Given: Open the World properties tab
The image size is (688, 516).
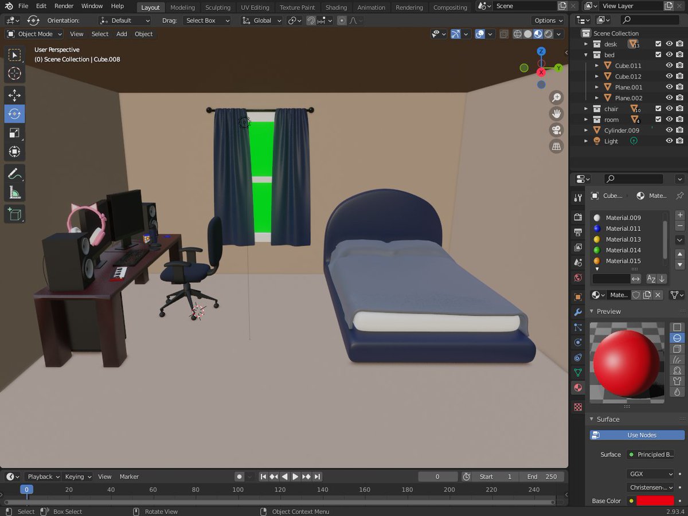Looking at the screenshot, I should [578, 278].
